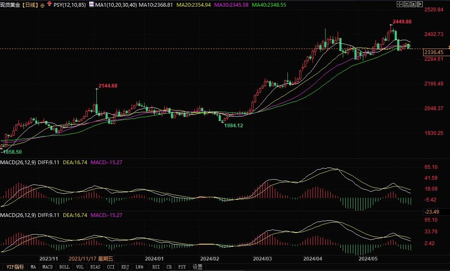
Task: Switch to the BOLL indicator tab
Action: (64, 267)
